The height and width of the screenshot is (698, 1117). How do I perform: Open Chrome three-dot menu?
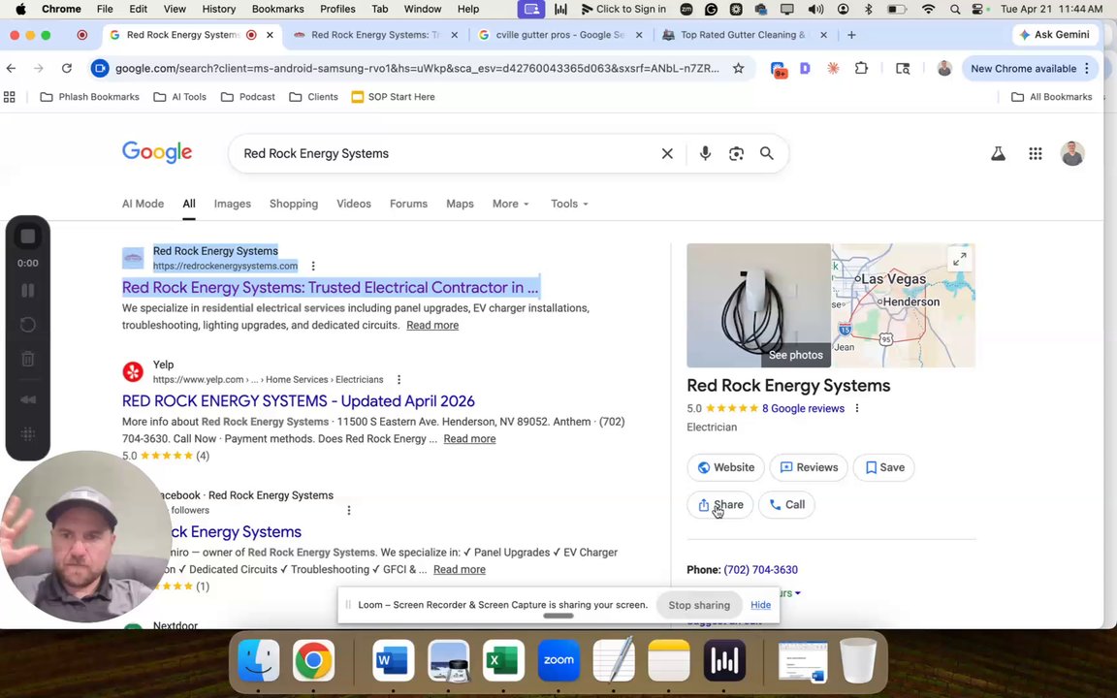point(1087,69)
